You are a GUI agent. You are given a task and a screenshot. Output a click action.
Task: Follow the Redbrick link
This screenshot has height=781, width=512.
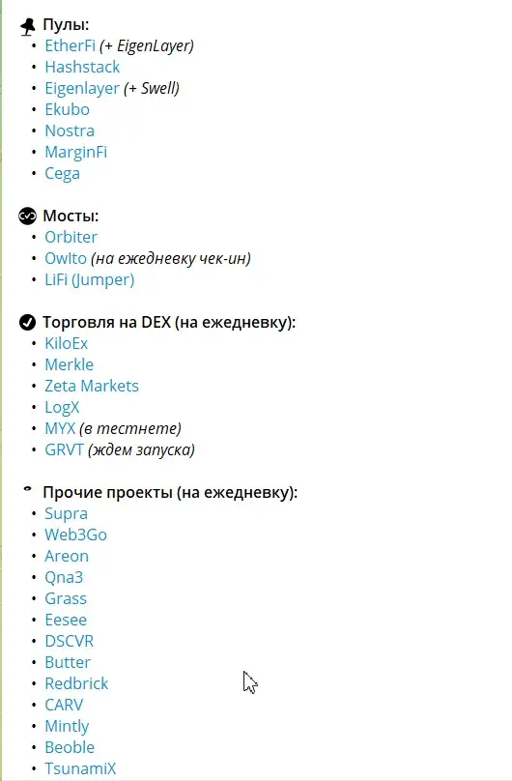76,683
